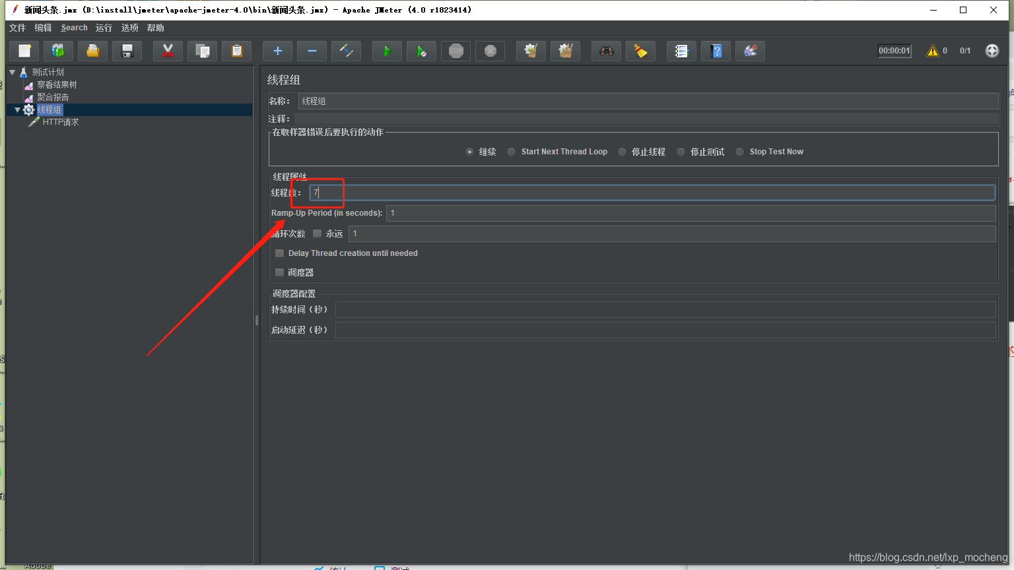Start the test with green play icon
The image size is (1014, 570).
387,51
